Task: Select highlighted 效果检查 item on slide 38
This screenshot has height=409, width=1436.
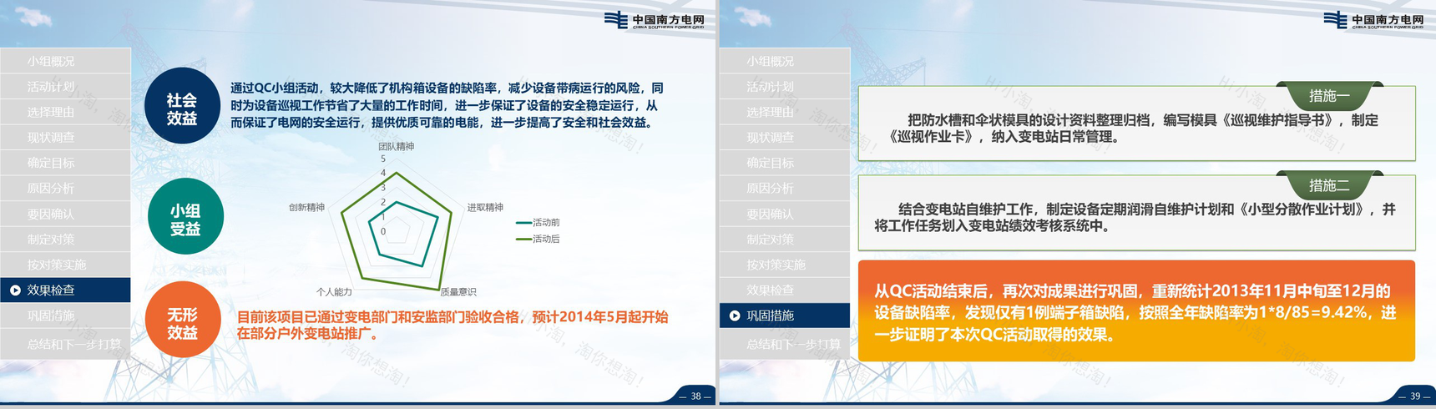Action: [x=65, y=290]
